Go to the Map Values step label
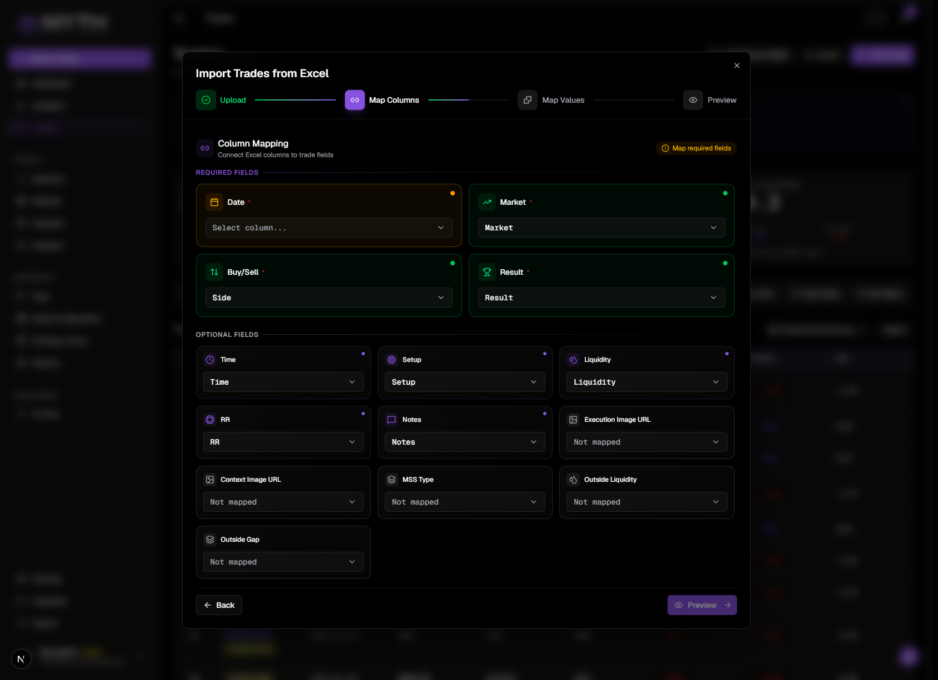This screenshot has width=938, height=680. (563, 100)
